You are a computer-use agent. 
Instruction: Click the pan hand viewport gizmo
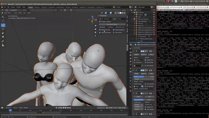[x=95, y=29]
